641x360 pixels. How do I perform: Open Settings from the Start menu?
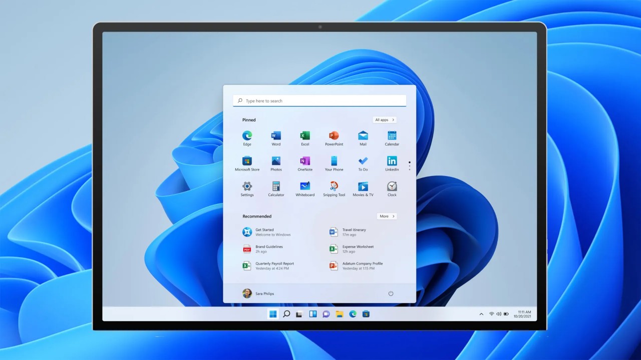pyautogui.click(x=247, y=186)
